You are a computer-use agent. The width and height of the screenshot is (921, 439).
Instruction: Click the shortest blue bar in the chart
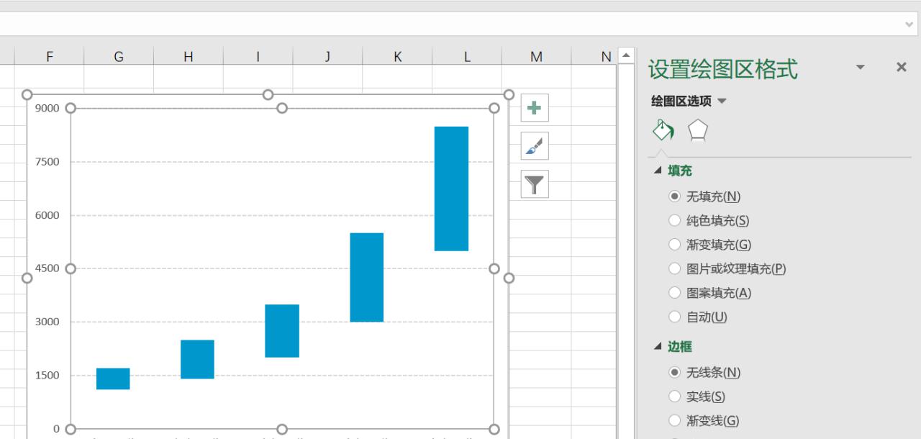113,379
